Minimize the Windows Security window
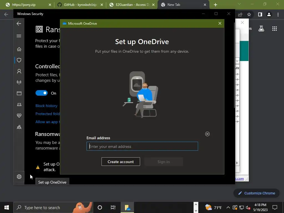Viewport: 284px width, 213px height. [203, 14]
